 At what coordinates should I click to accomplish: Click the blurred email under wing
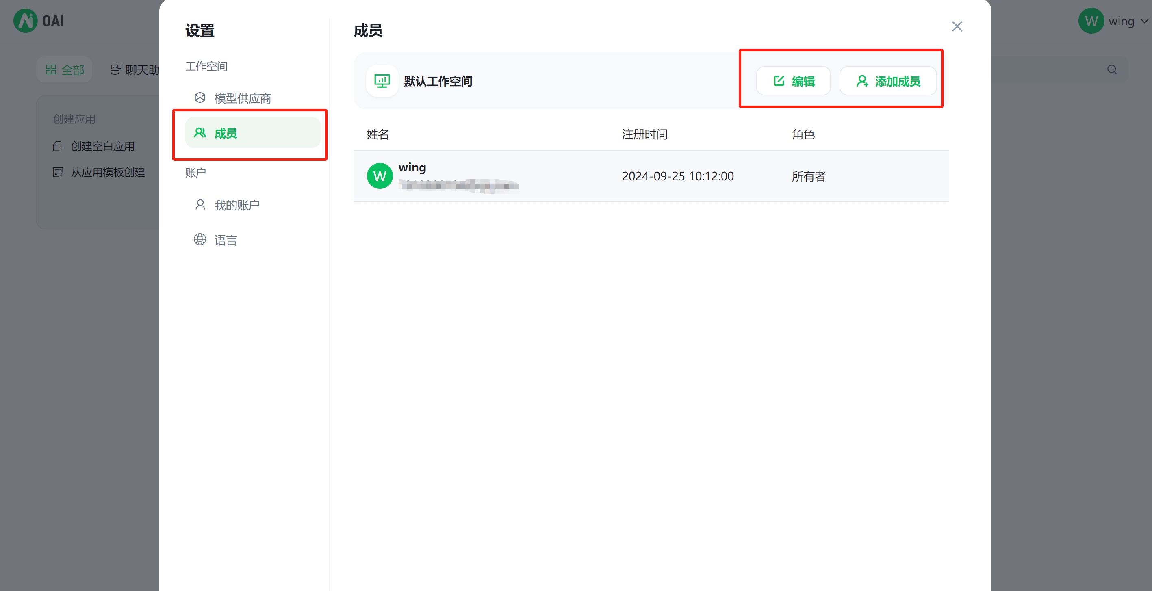(458, 186)
